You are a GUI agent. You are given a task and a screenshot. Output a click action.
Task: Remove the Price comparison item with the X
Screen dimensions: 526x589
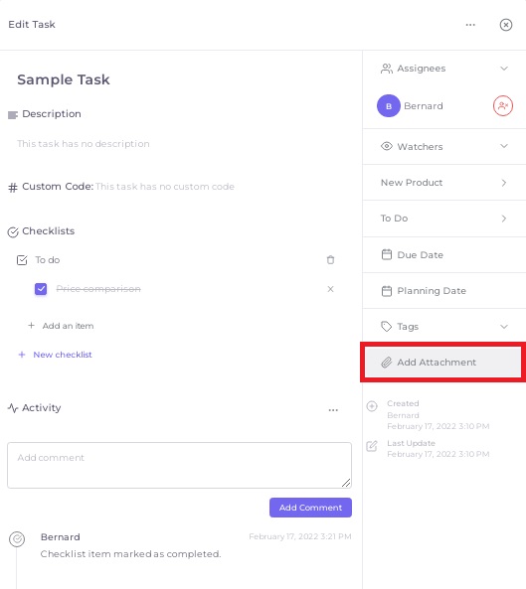(x=330, y=289)
